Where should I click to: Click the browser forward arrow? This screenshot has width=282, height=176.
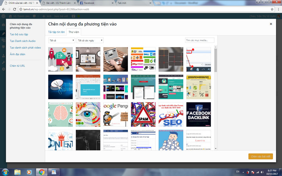[9, 10]
